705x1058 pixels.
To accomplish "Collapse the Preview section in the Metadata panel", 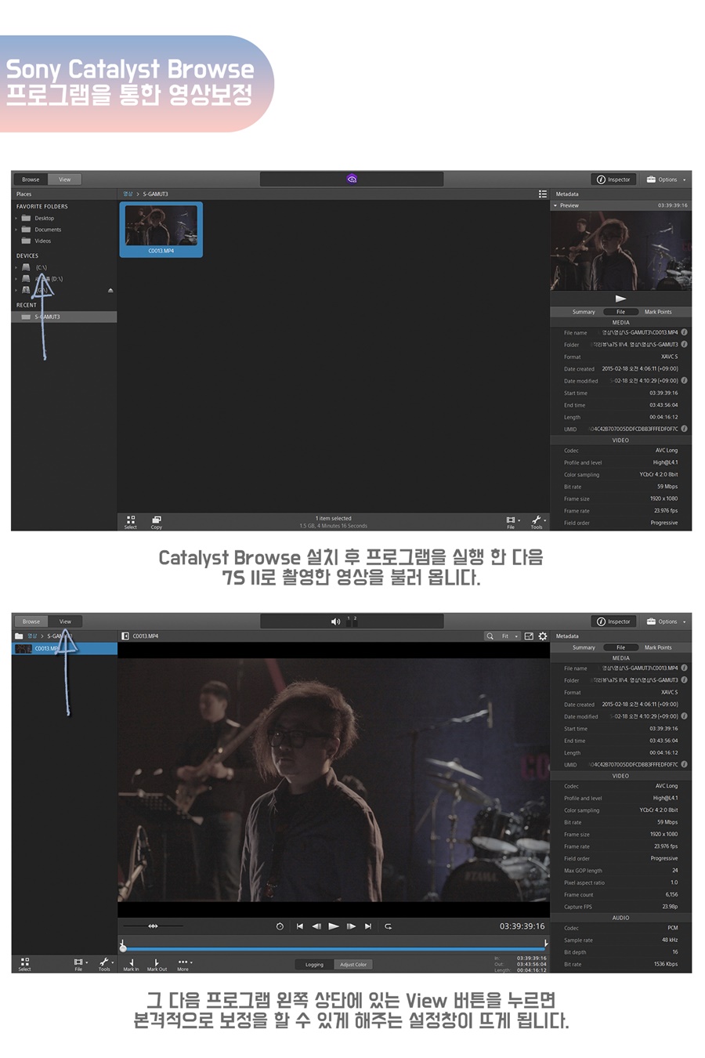I will 555,205.
